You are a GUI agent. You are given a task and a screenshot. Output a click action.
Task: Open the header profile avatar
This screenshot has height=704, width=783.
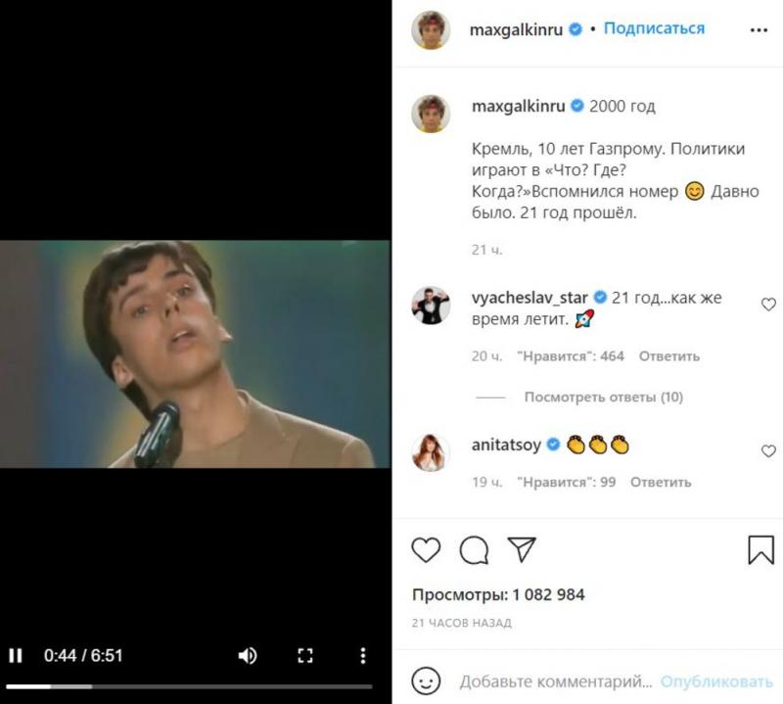pyautogui.click(x=431, y=29)
